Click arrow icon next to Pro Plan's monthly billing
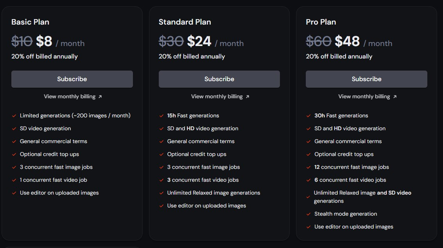Viewport: 443px width, 248px height. [x=395, y=97]
